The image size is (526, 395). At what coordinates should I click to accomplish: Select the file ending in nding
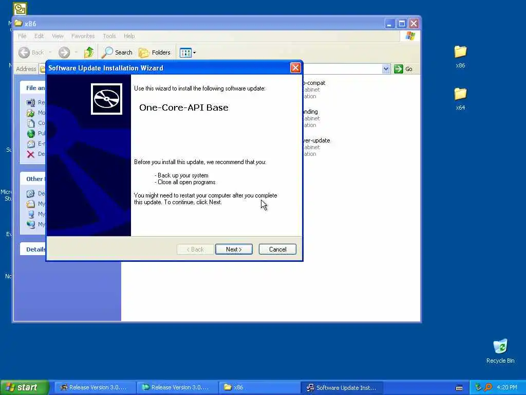click(x=311, y=118)
